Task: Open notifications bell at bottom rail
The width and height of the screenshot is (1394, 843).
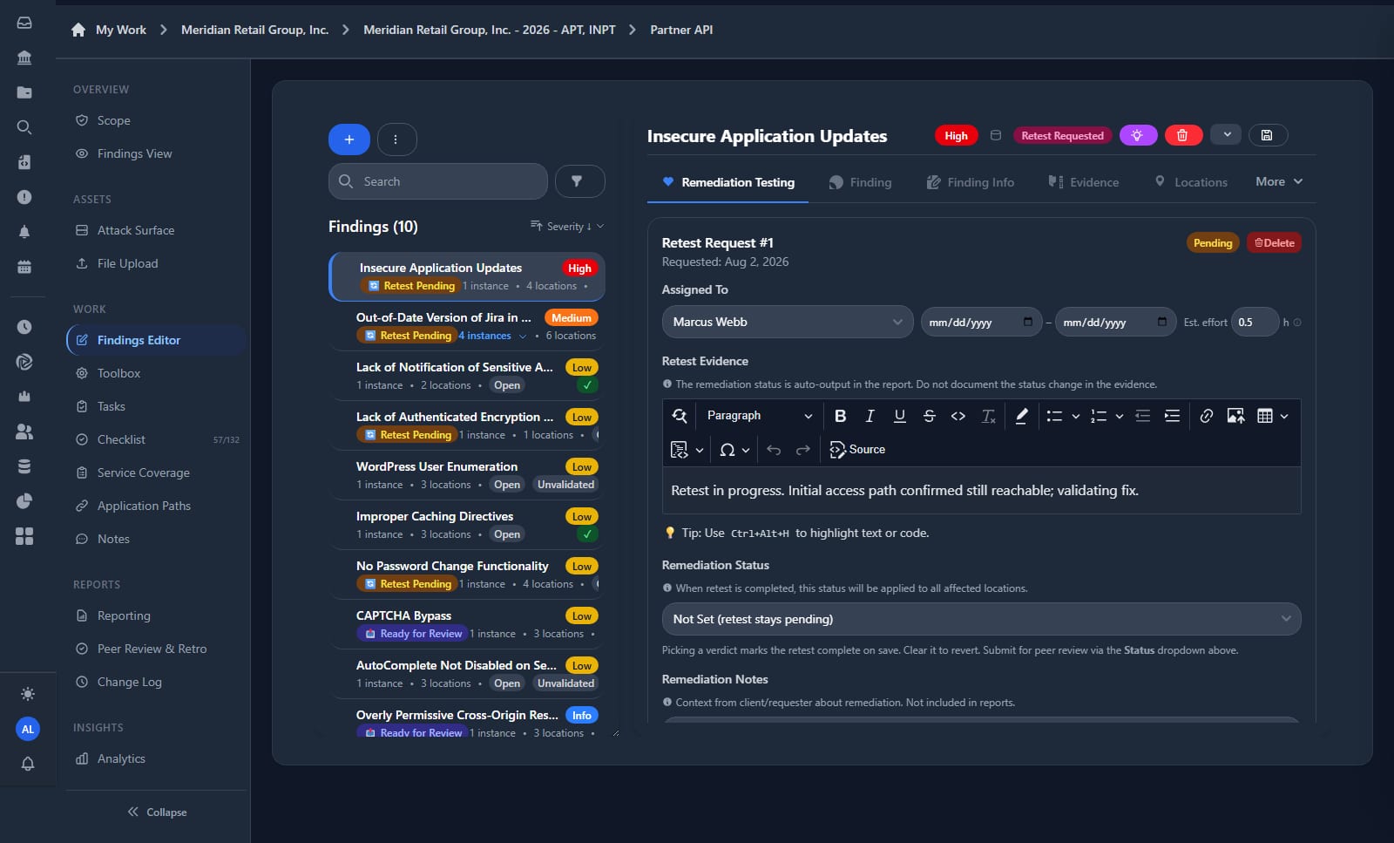Action: click(x=28, y=764)
